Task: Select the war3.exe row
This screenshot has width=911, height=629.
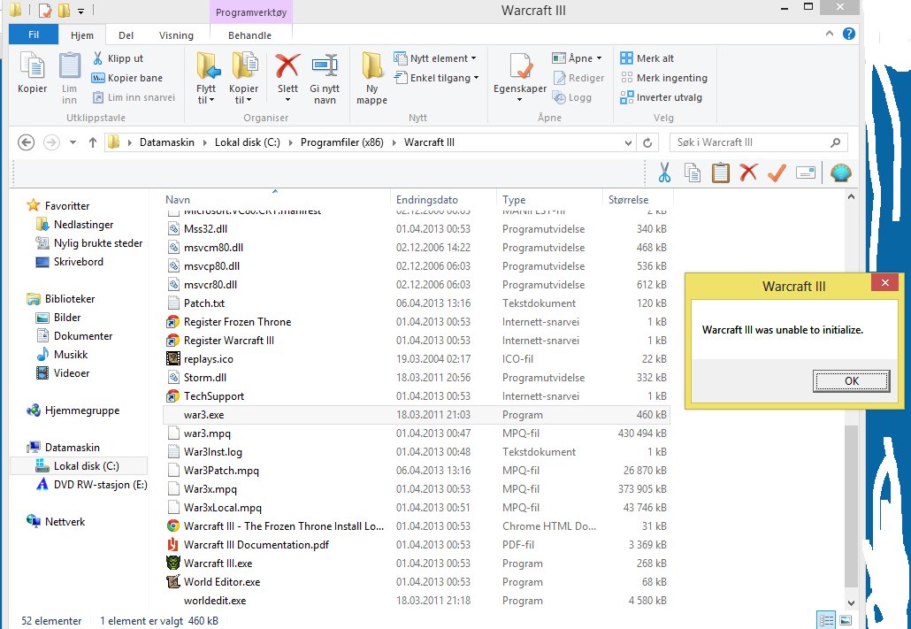Action: tap(416, 415)
